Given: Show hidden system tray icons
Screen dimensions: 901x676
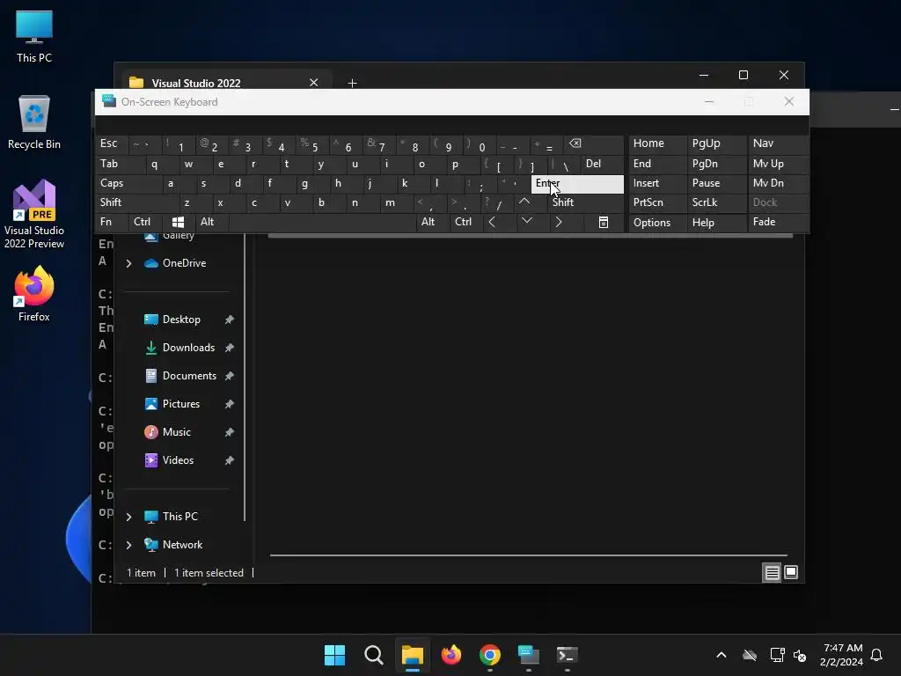Looking at the screenshot, I should click(722, 655).
